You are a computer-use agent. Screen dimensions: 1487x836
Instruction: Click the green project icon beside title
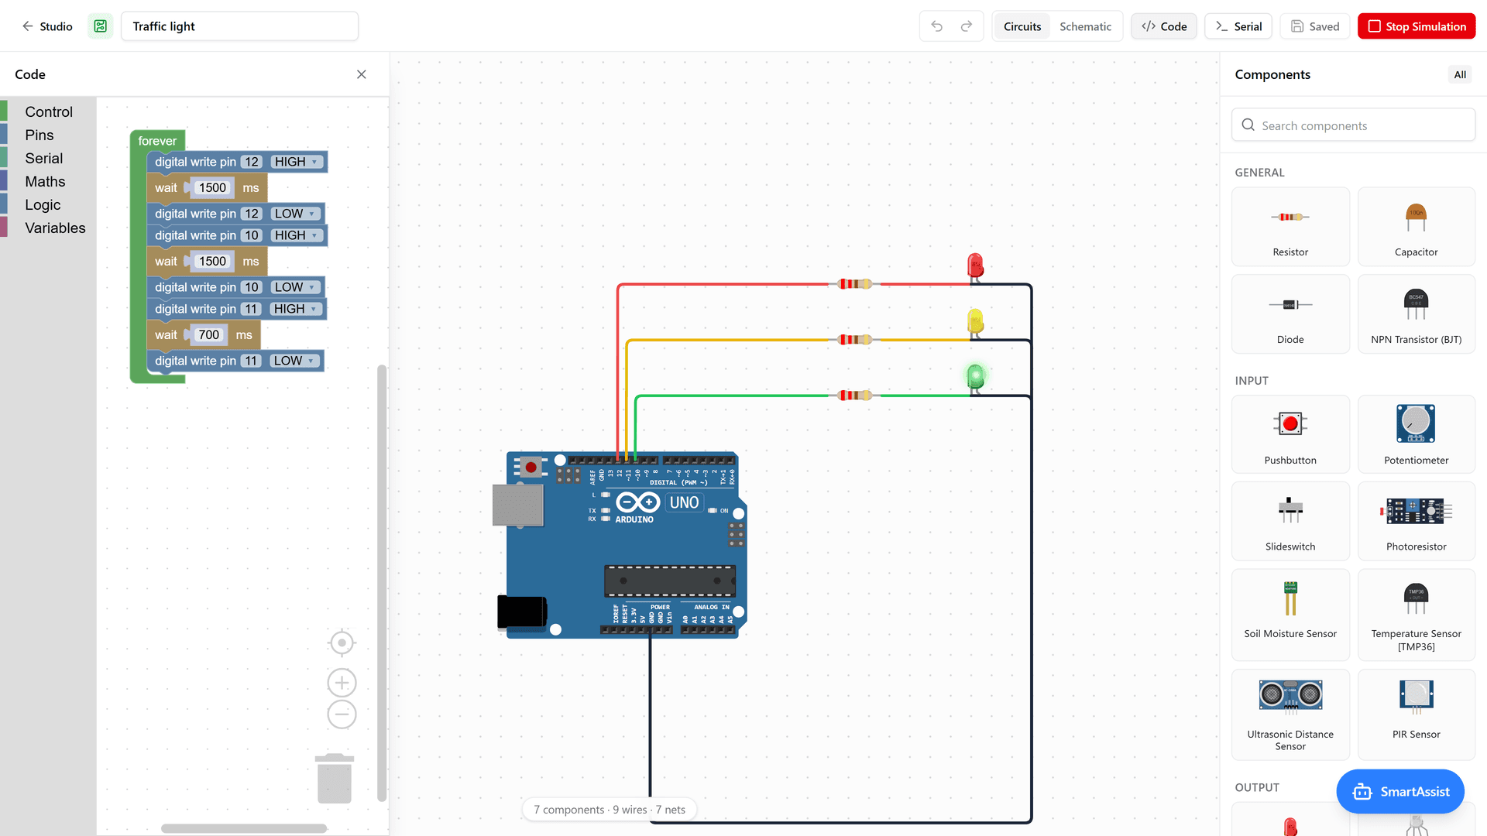click(x=101, y=26)
